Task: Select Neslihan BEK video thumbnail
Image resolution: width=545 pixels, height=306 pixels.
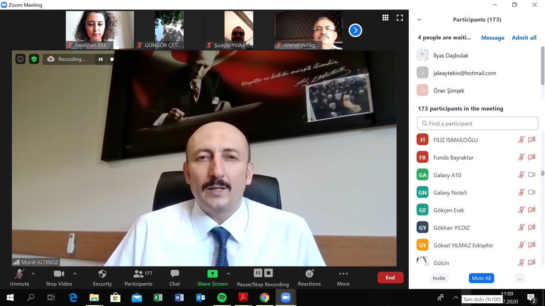Action: [x=100, y=30]
